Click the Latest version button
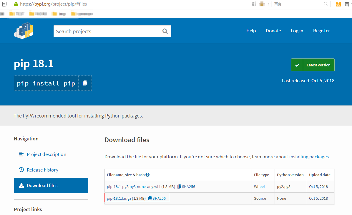Image resolution: width=352 pixels, height=215 pixels. pos(313,65)
